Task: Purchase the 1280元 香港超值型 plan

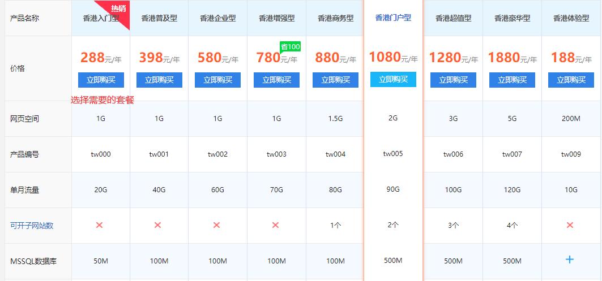Action: coord(453,80)
